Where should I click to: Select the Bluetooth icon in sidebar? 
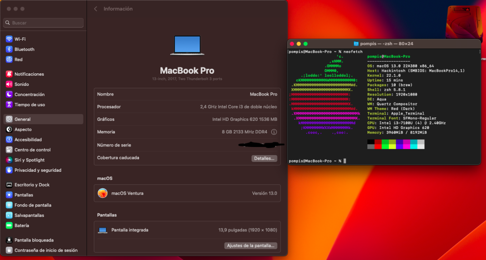[x=9, y=49]
